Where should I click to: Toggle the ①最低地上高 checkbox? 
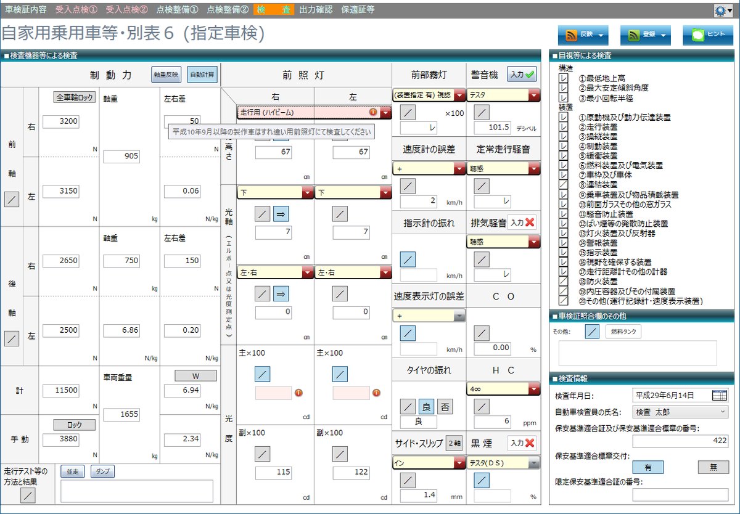click(563, 79)
